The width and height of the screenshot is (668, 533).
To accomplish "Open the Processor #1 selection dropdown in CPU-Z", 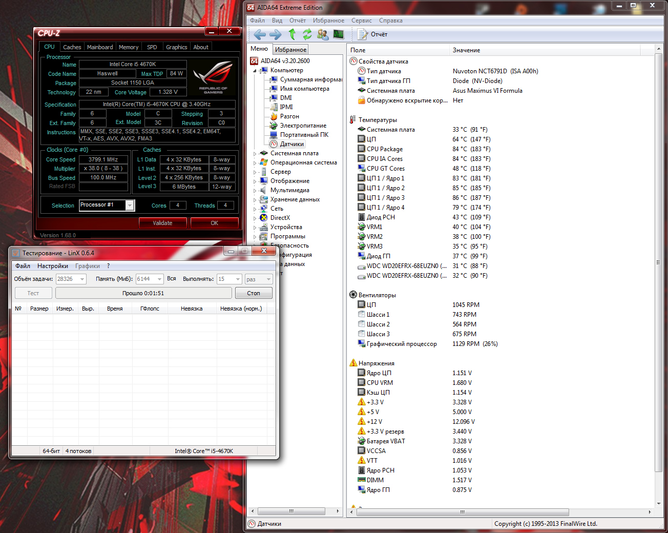I will click(x=130, y=206).
